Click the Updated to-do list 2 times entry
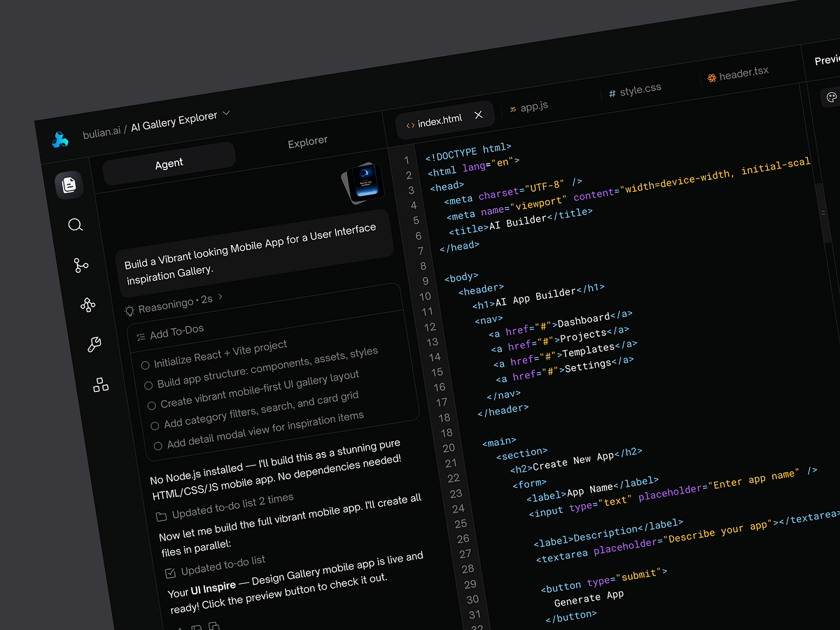 pyautogui.click(x=232, y=506)
